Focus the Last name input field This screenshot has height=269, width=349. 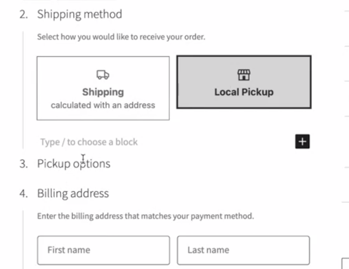tap(244, 250)
